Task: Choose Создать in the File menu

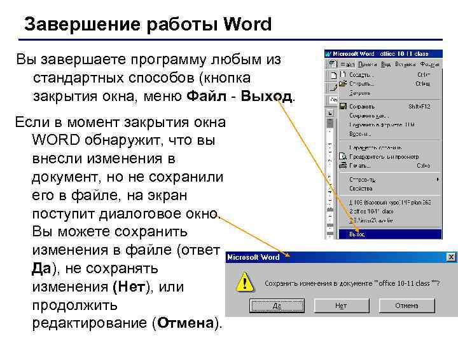Action: point(390,75)
